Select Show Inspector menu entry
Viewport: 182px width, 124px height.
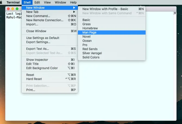coord(37,60)
